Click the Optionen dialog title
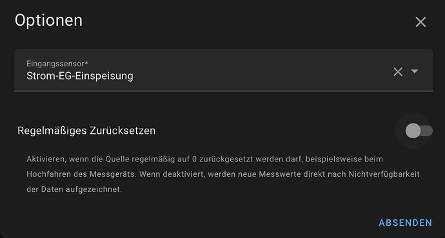 click(48, 21)
